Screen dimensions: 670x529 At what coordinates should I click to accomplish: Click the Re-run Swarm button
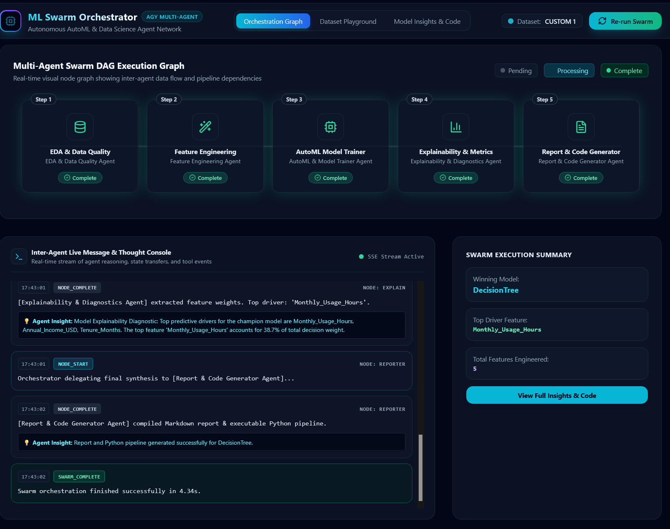coord(625,21)
